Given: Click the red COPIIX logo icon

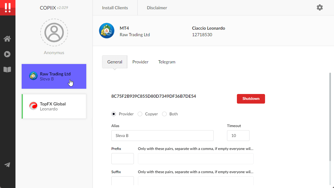Looking at the screenshot, I should (8, 8).
